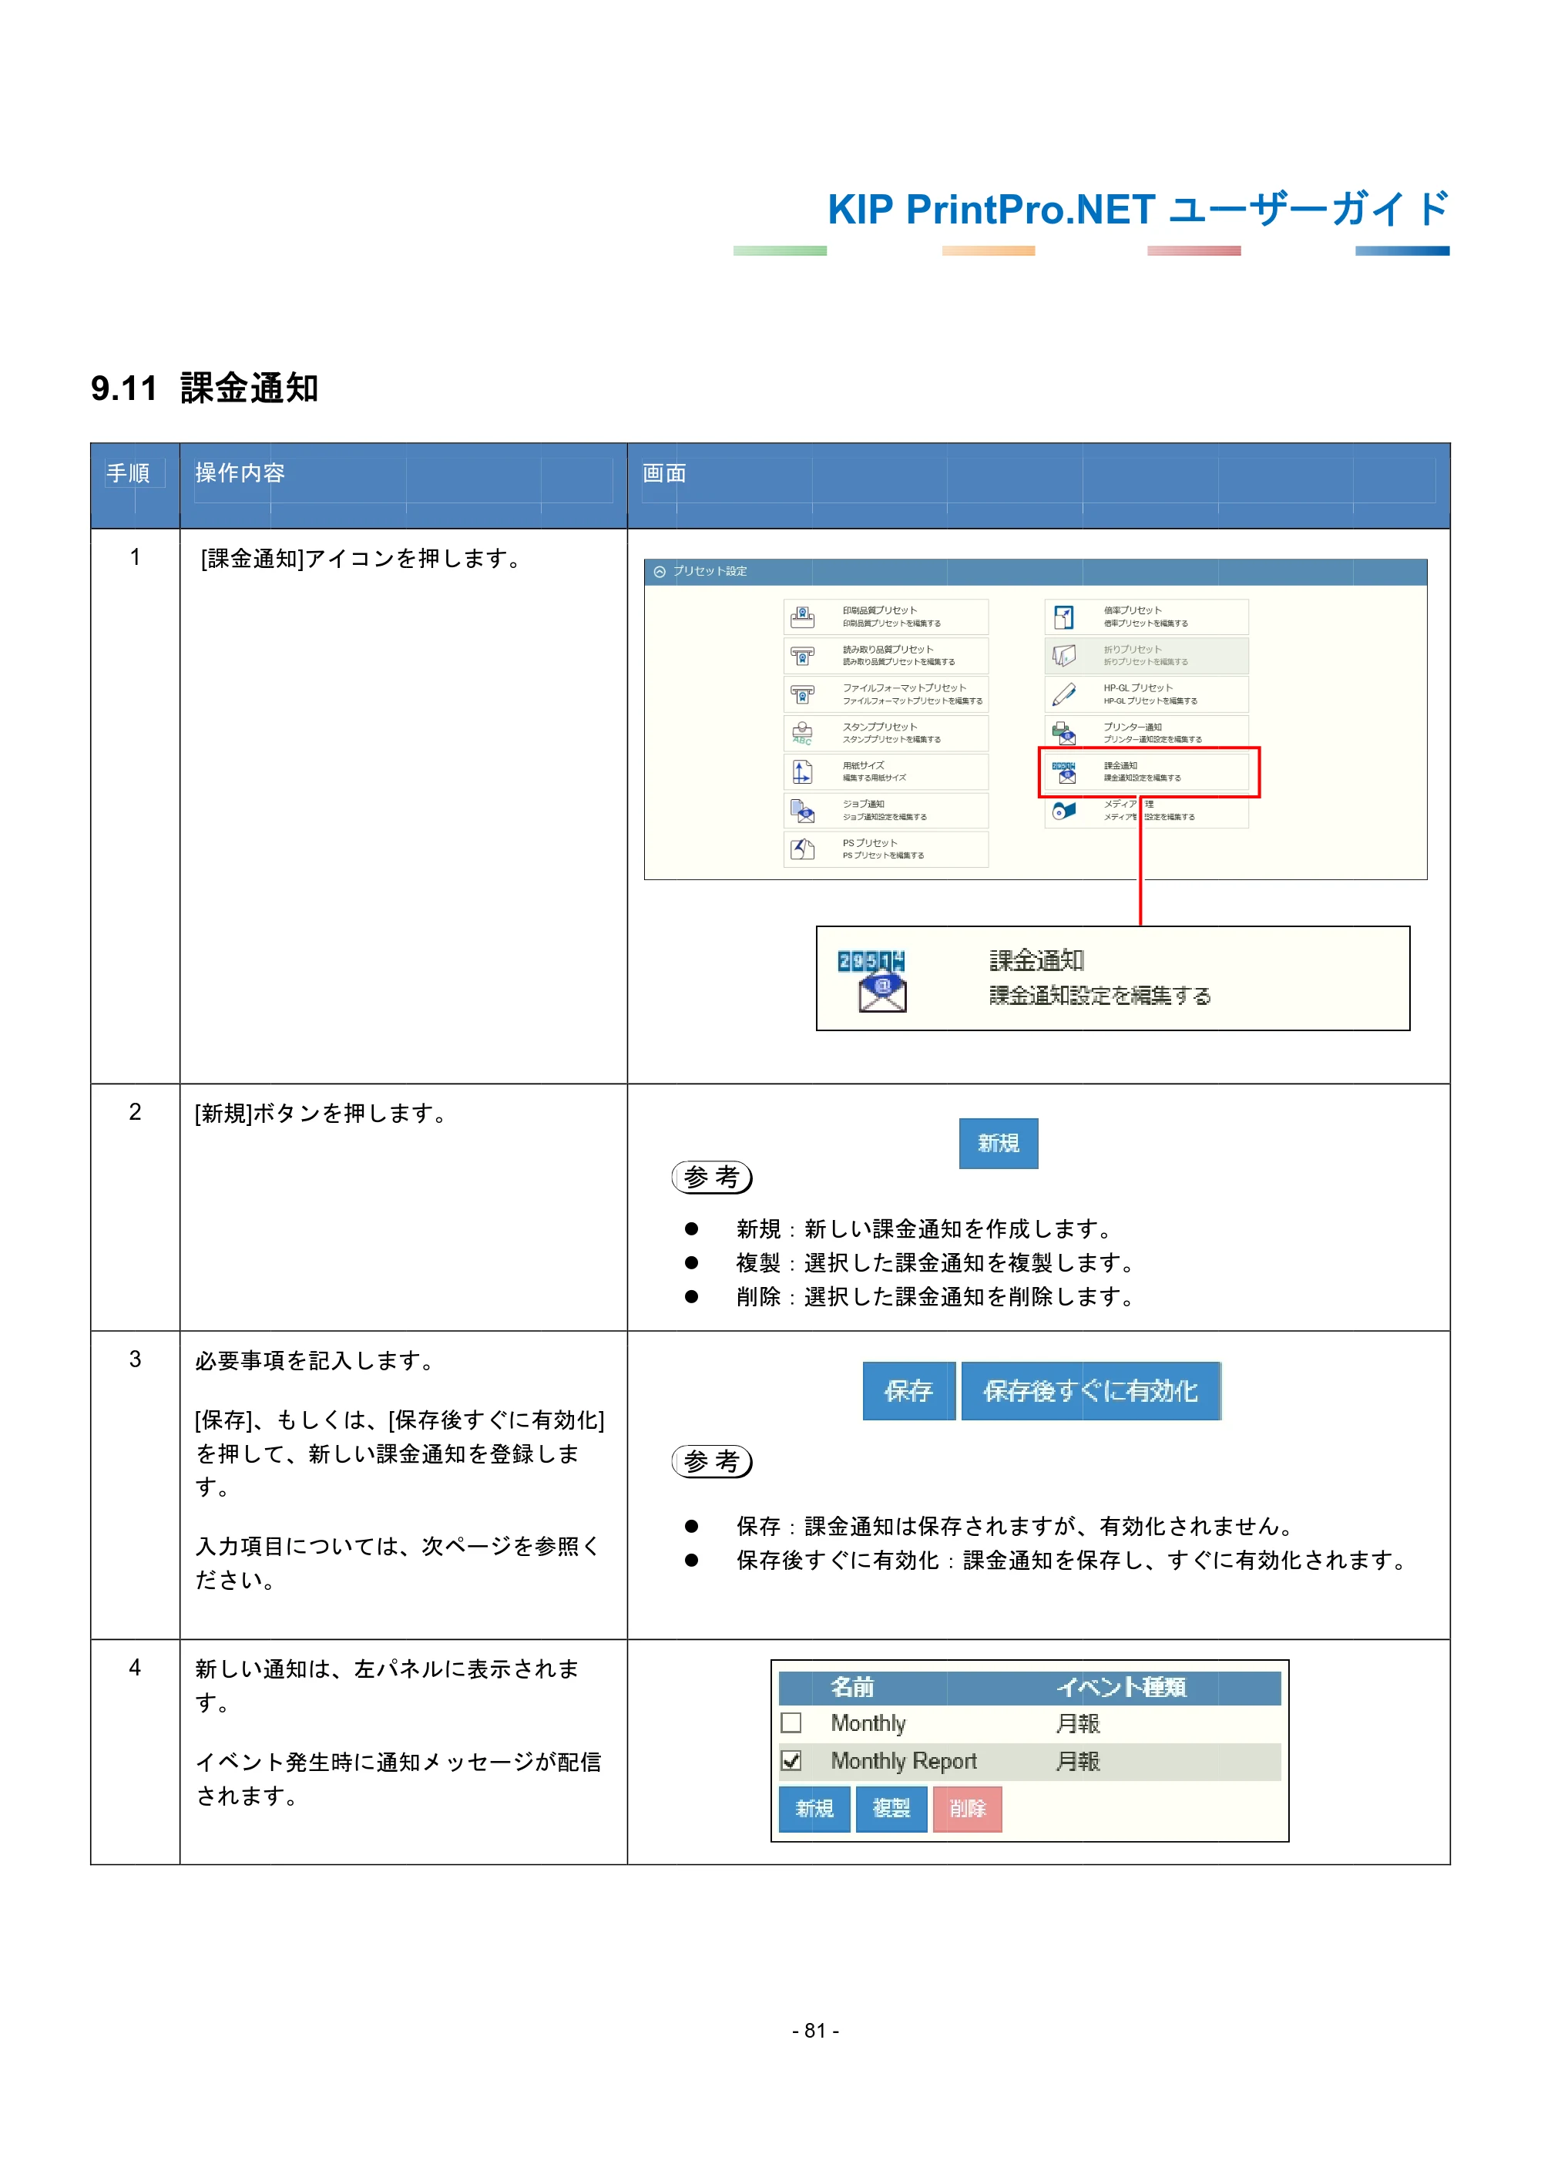Screen dimensions: 1541x2181
Task: Open the 用紙サイズ paper size icon
Action: pos(802,771)
